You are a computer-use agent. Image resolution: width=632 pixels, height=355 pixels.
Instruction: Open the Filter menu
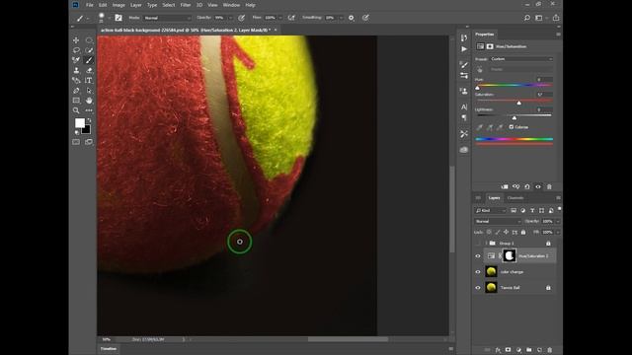pos(186,5)
